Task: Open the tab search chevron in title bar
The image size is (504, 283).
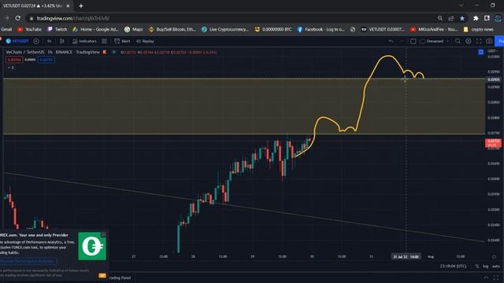Action: [x=461, y=6]
